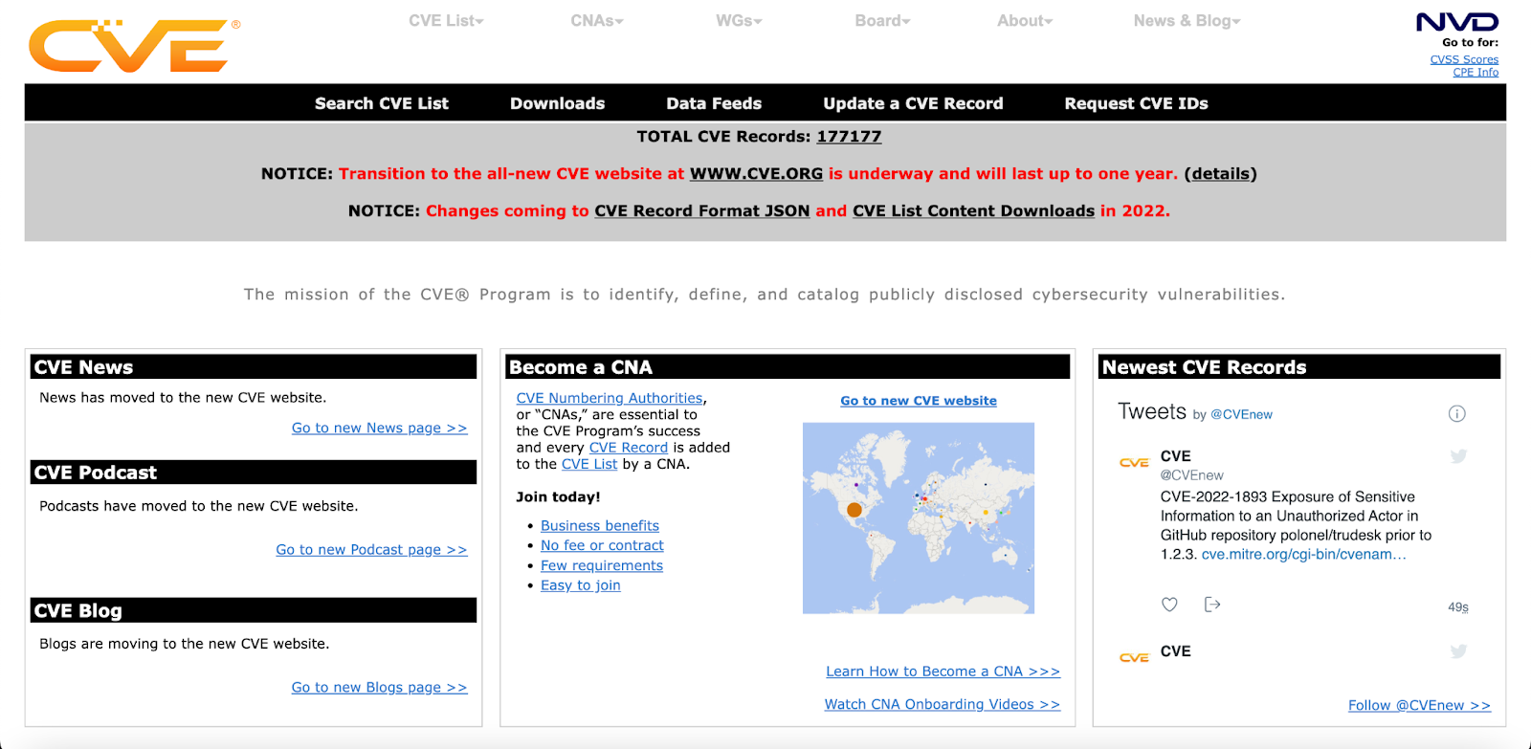
Task: Expand the CVE List menu
Action: tap(446, 21)
